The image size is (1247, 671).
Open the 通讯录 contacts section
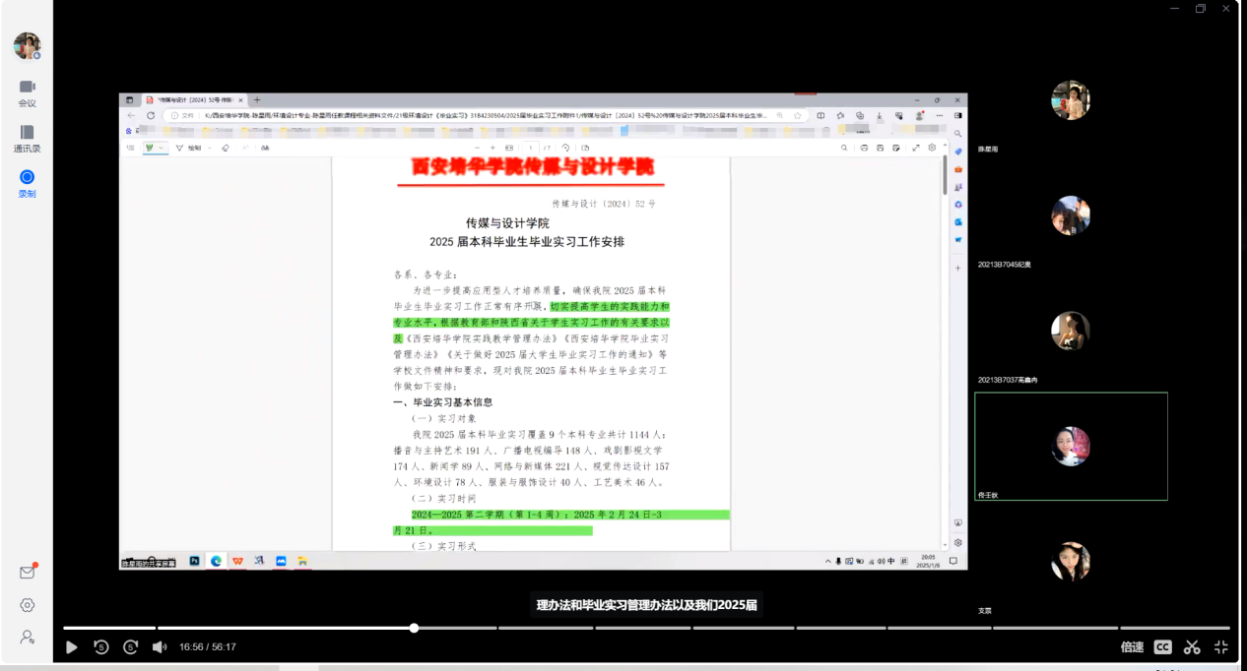coord(27,138)
